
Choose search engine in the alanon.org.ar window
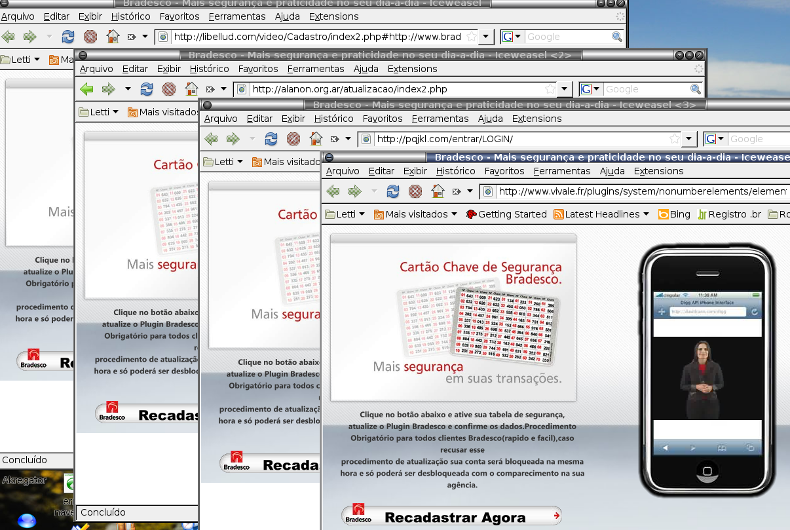tap(591, 89)
